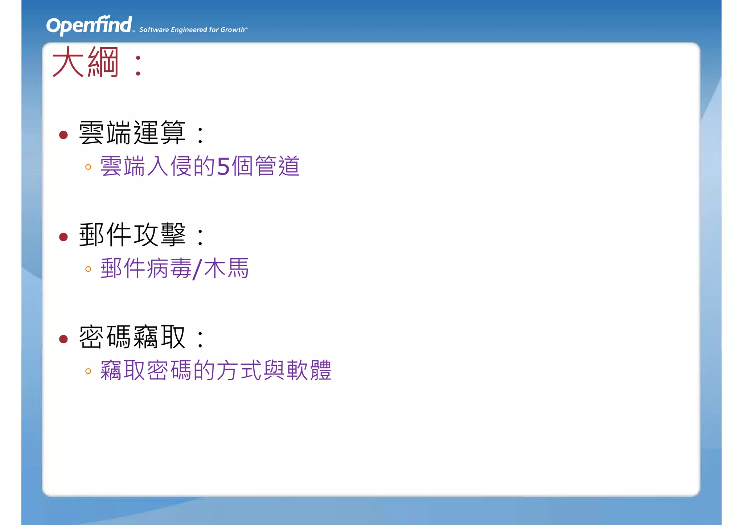Click the red colon after 大綱
Image resolution: width=743 pixels, height=525 pixels.
[138, 66]
